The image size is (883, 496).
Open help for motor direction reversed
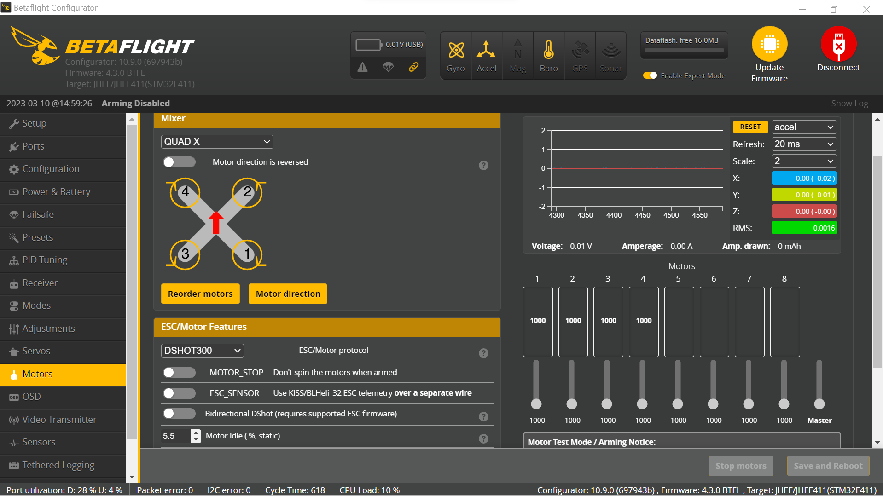[483, 166]
